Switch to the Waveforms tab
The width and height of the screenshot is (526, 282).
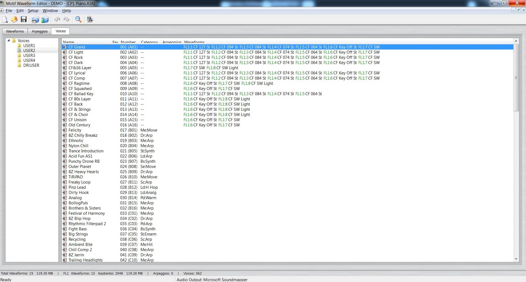click(15, 31)
